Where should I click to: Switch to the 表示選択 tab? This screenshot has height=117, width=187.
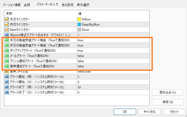83,5
